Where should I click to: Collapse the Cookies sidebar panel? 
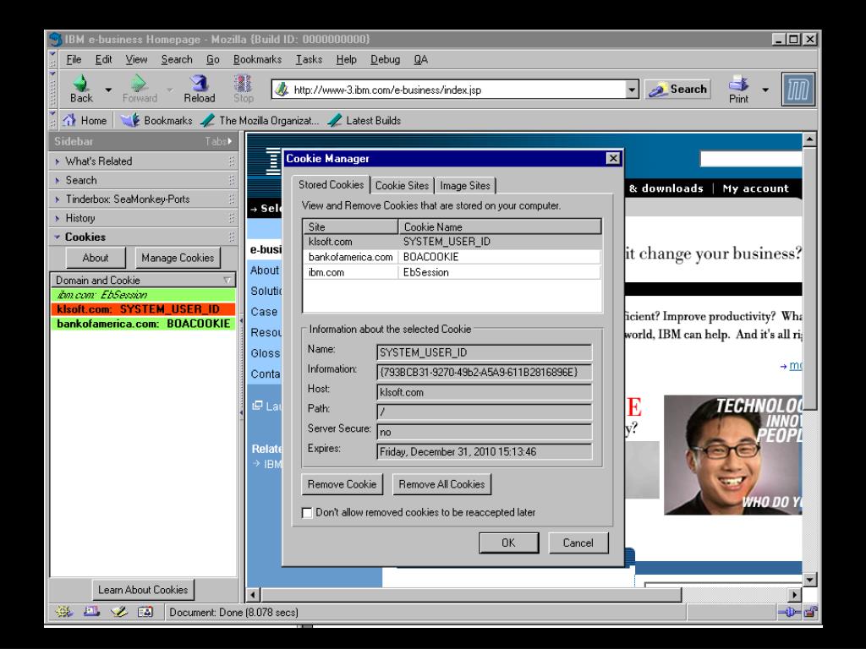click(144, 237)
